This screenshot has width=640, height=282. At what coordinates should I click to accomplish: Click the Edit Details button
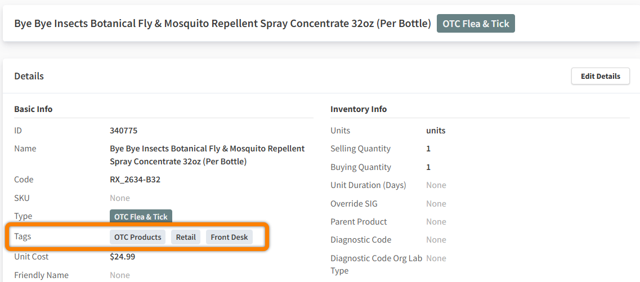coord(601,77)
